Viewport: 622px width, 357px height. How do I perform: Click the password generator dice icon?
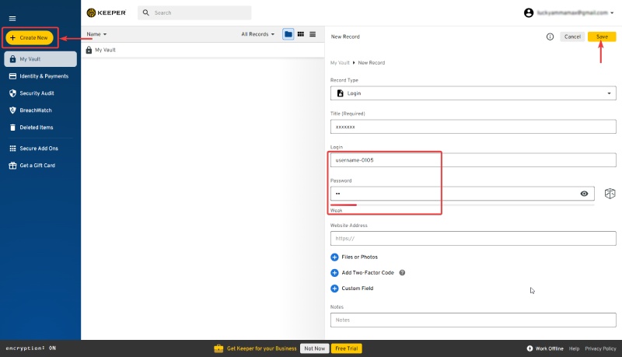[x=610, y=194]
